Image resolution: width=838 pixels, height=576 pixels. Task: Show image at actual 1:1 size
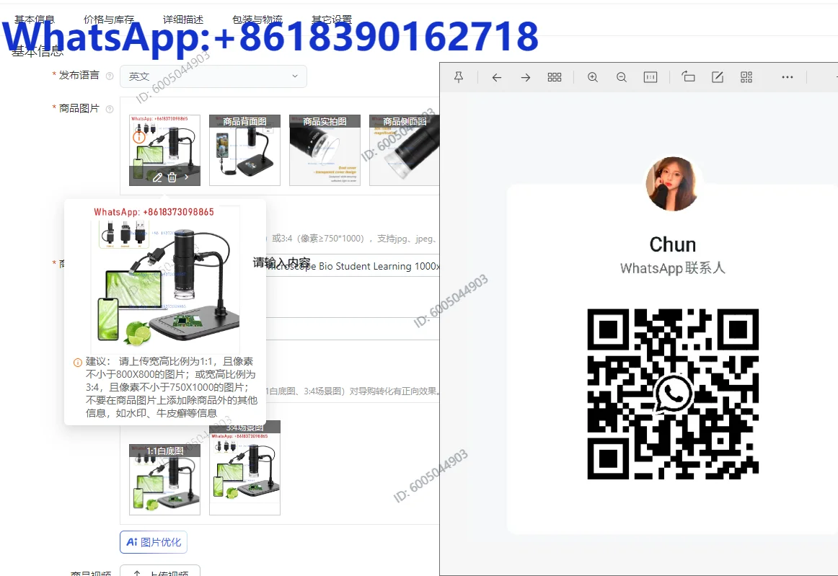point(650,77)
